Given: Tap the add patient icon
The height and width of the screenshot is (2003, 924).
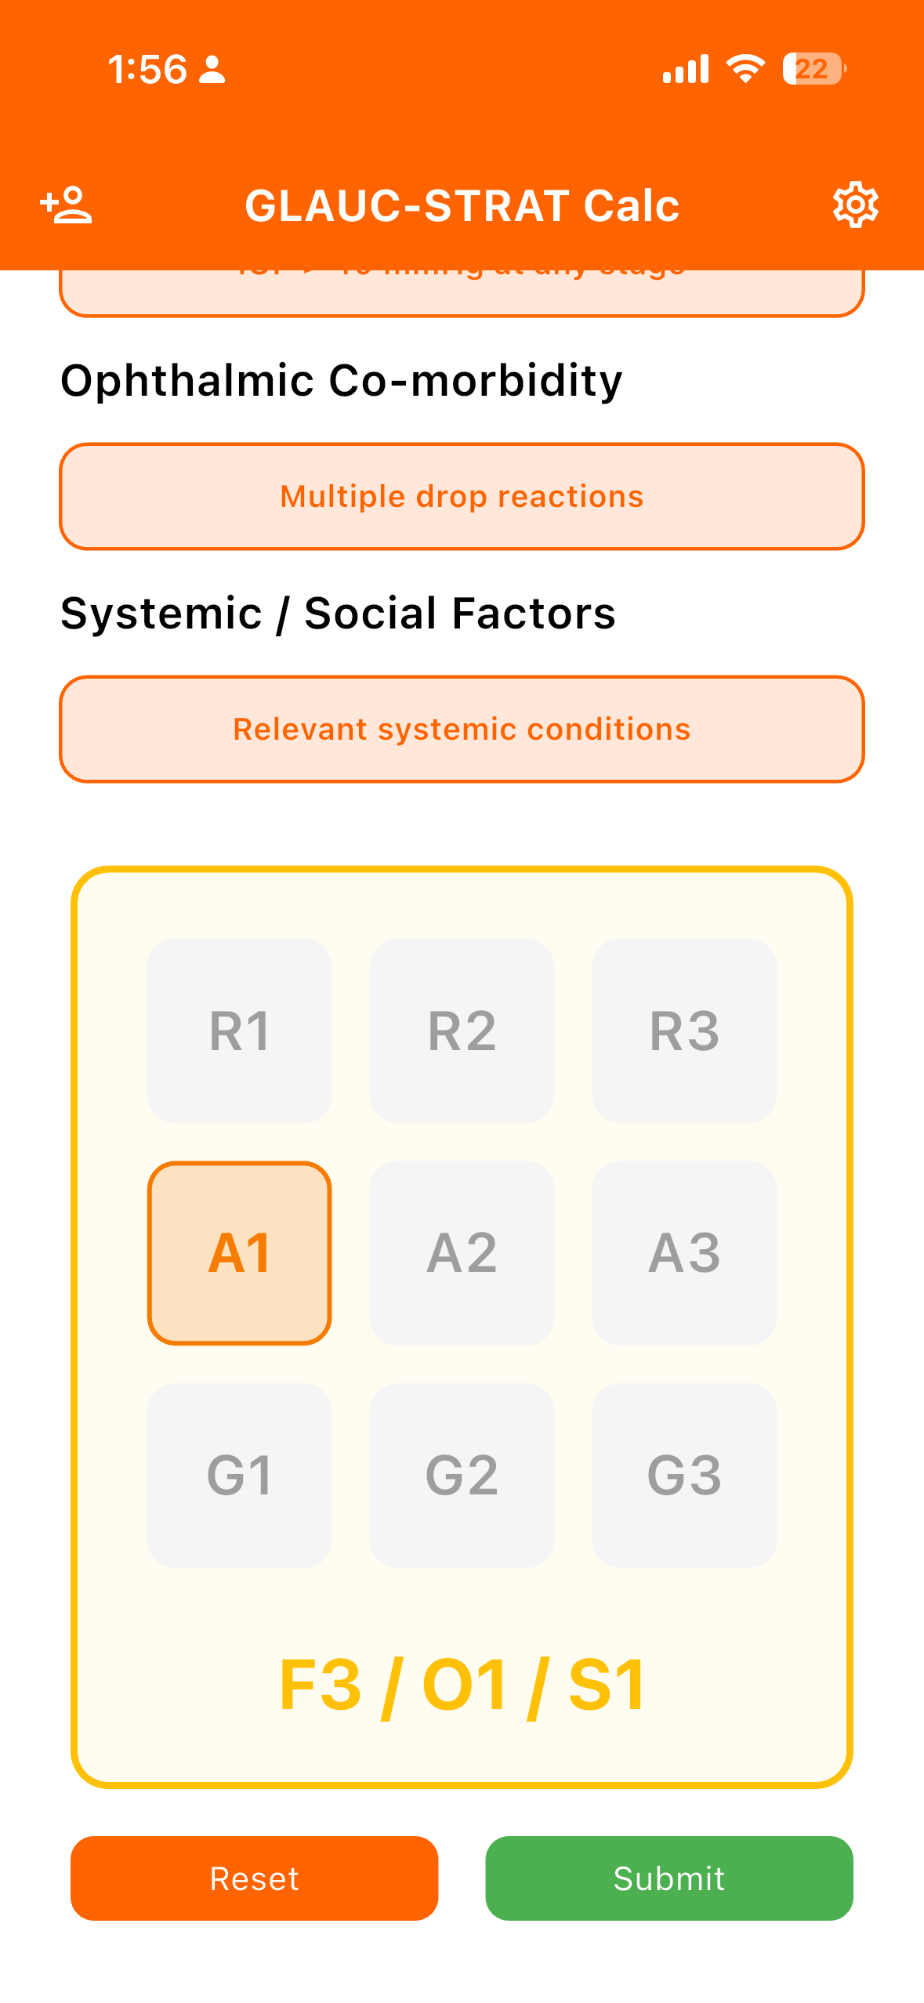Looking at the screenshot, I should [x=67, y=205].
